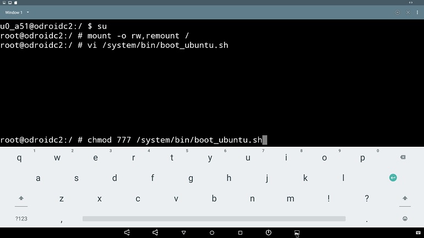Tap the z key
This screenshot has width=424, height=238.
[x=61, y=199]
